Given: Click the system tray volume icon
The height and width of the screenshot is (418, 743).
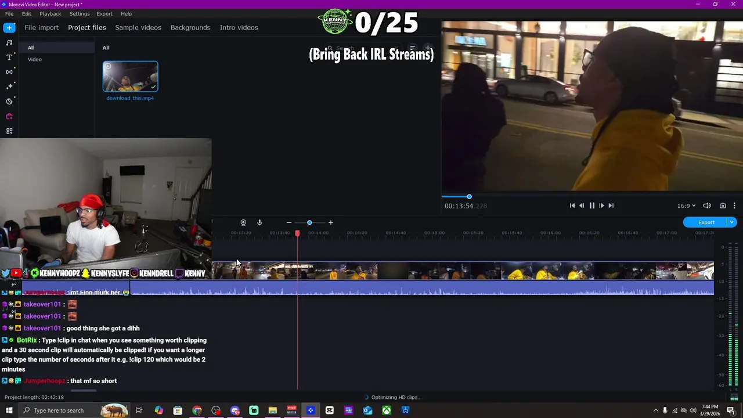Looking at the screenshot, I should [x=693, y=410].
